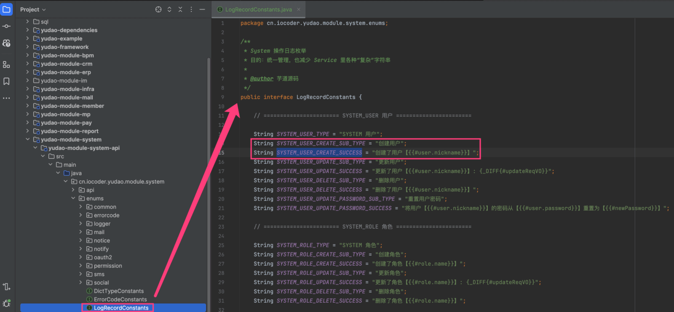This screenshot has width=674, height=312.
Task: Open the Project tool window icon
Action: click(6, 9)
